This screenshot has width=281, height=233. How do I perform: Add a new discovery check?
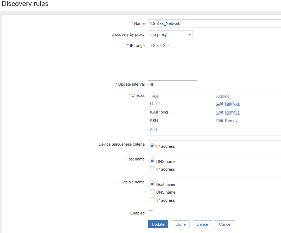(x=153, y=130)
